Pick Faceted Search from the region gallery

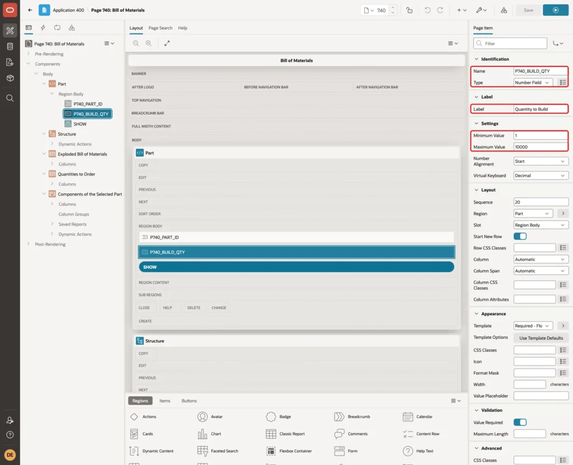(x=218, y=451)
